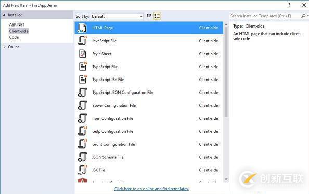
Task: Select the ASP.NET category
Action: 17,24
